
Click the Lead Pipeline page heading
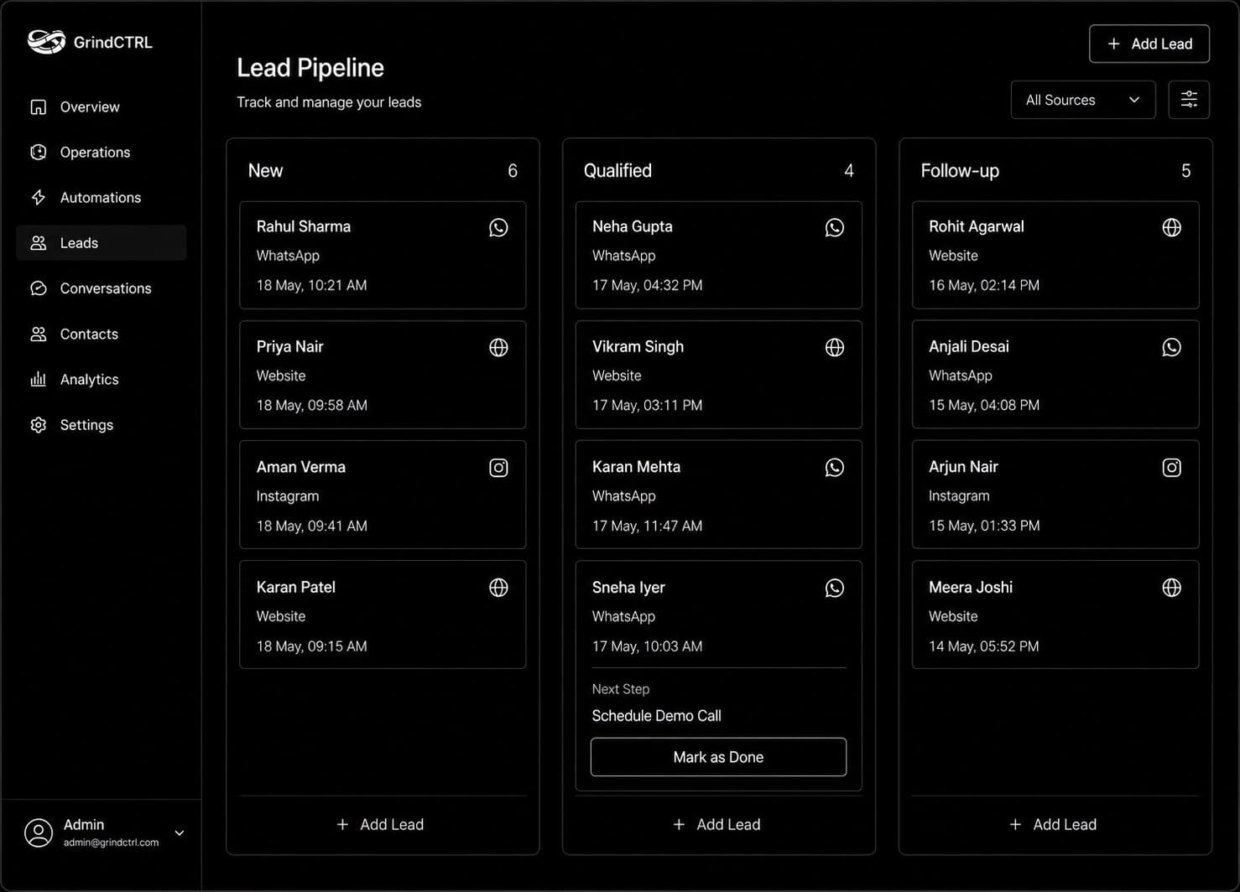tap(310, 68)
